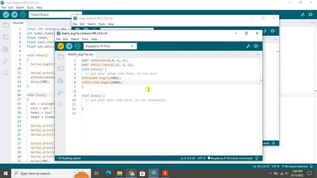Open Serial Monitor in incu window
Image resolution: width=317 pixels, height=178 pixels.
click(311, 14)
